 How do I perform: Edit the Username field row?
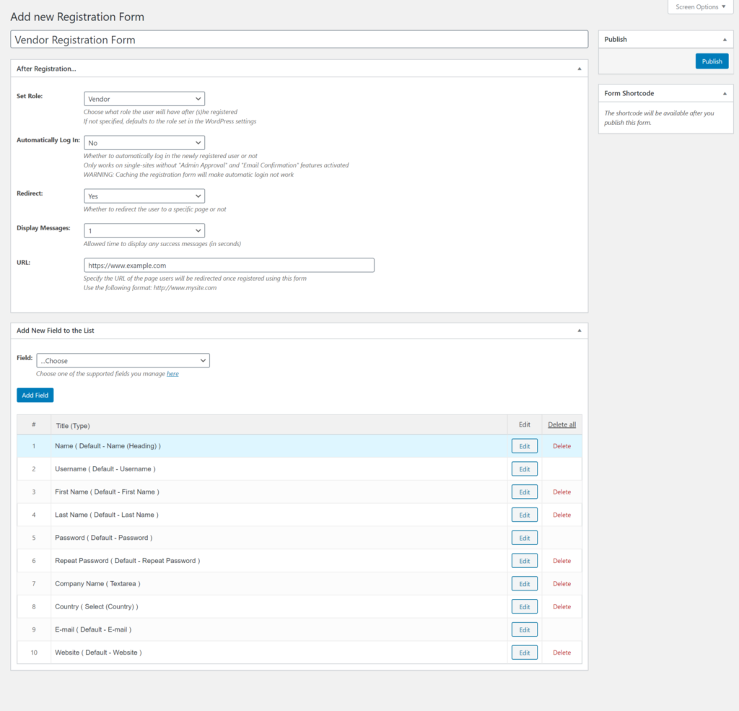click(525, 469)
